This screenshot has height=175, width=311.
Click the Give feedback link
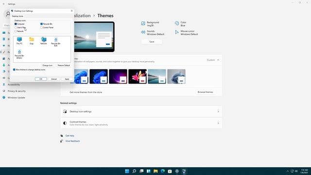pyautogui.click(x=72, y=141)
